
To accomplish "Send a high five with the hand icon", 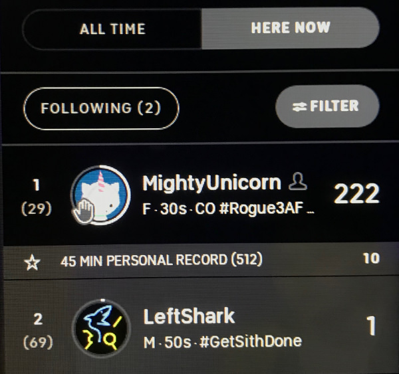I will coord(83,211).
